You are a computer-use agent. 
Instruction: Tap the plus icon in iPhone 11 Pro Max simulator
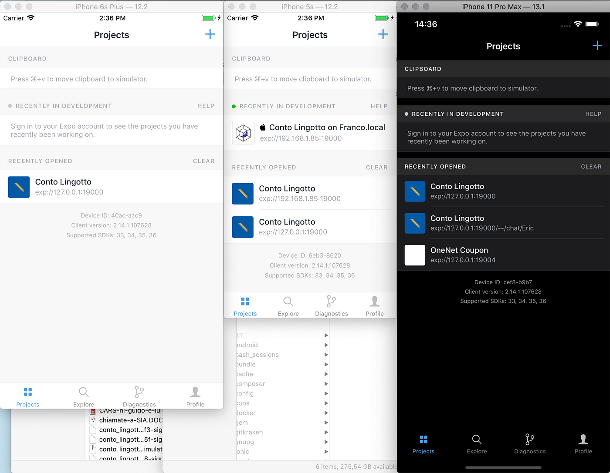pyautogui.click(x=597, y=46)
